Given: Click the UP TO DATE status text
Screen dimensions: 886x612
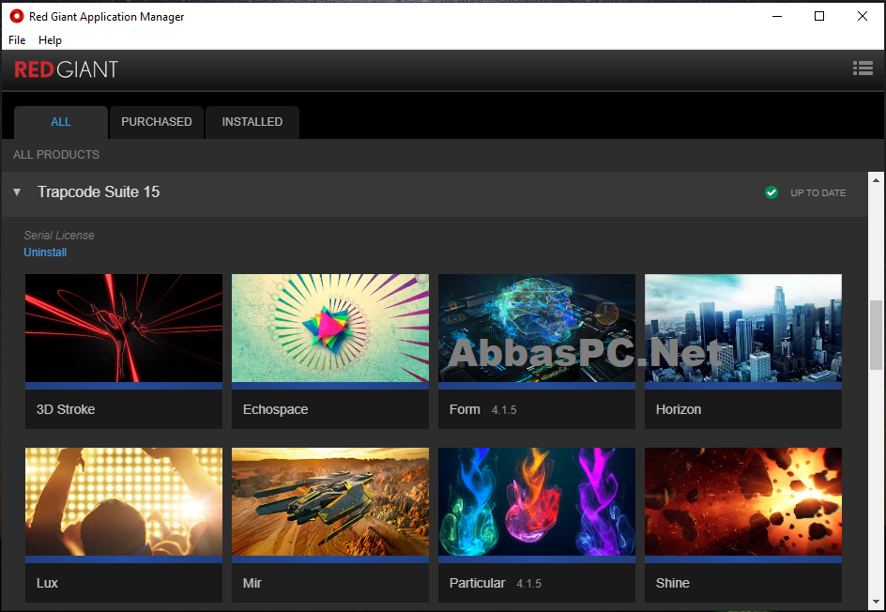Looking at the screenshot, I should click(x=817, y=192).
